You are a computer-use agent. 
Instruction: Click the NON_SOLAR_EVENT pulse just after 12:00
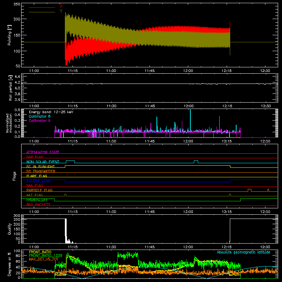tap(196, 162)
